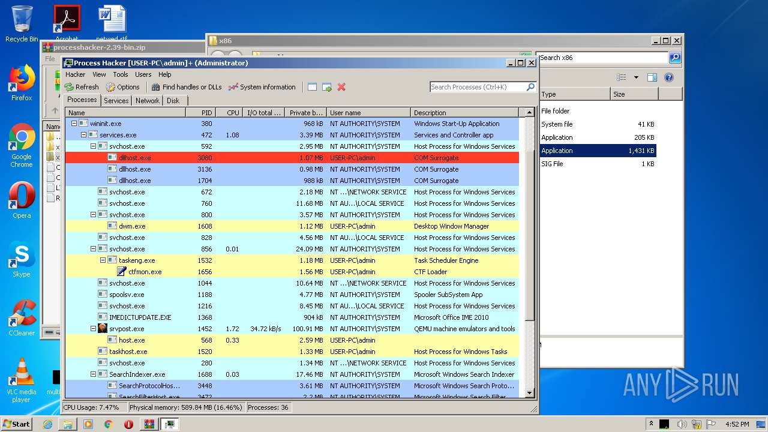Click scroll down arrow of process list
The width and height of the screenshot is (768, 432).
[529, 393]
